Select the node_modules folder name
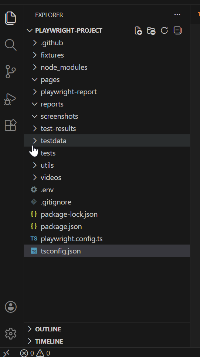 click(64, 68)
